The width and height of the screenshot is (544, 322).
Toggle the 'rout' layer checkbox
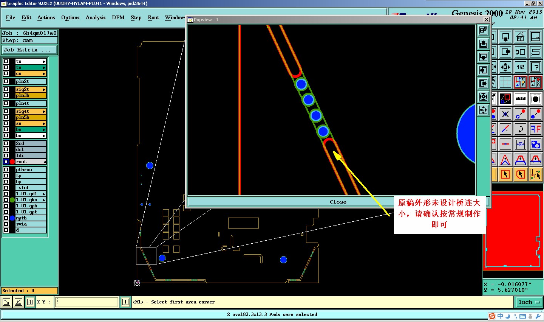point(6,162)
